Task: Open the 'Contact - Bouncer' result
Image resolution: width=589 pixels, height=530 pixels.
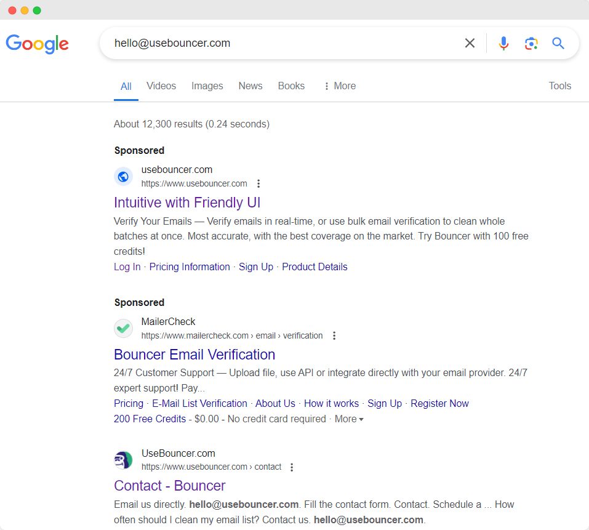Action: tap(170, 486)
